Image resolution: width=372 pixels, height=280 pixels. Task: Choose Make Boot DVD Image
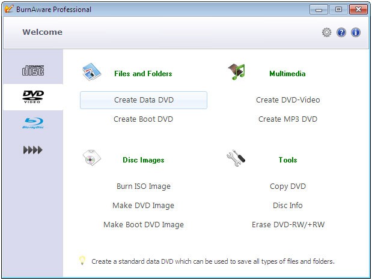tap(144, 225)
